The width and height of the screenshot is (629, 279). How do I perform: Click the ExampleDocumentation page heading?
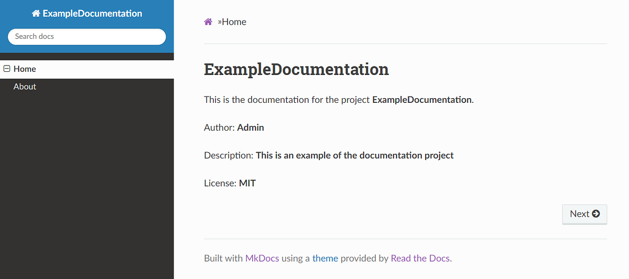[296, 69]
